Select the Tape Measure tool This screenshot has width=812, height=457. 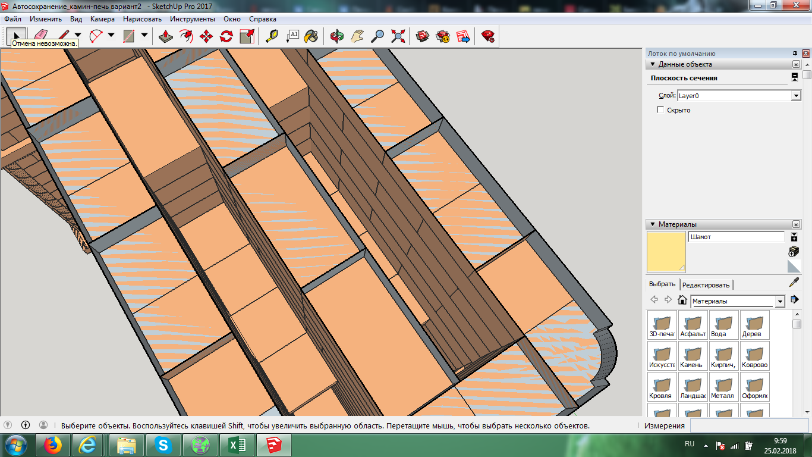click(272, 36)
